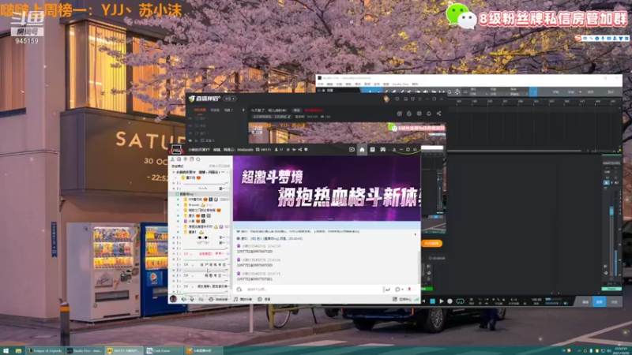Image resolution: width=632 pixels, height=355 pixels.
Task: Click the music note icon below chat
Action: click(235, 300)
